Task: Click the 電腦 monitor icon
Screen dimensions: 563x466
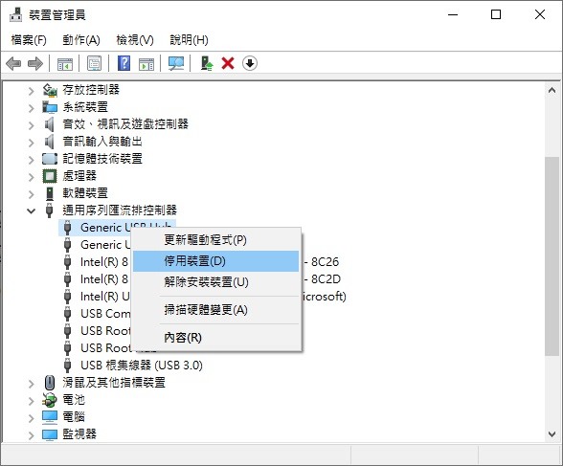Action: click(x=50, y=417)
